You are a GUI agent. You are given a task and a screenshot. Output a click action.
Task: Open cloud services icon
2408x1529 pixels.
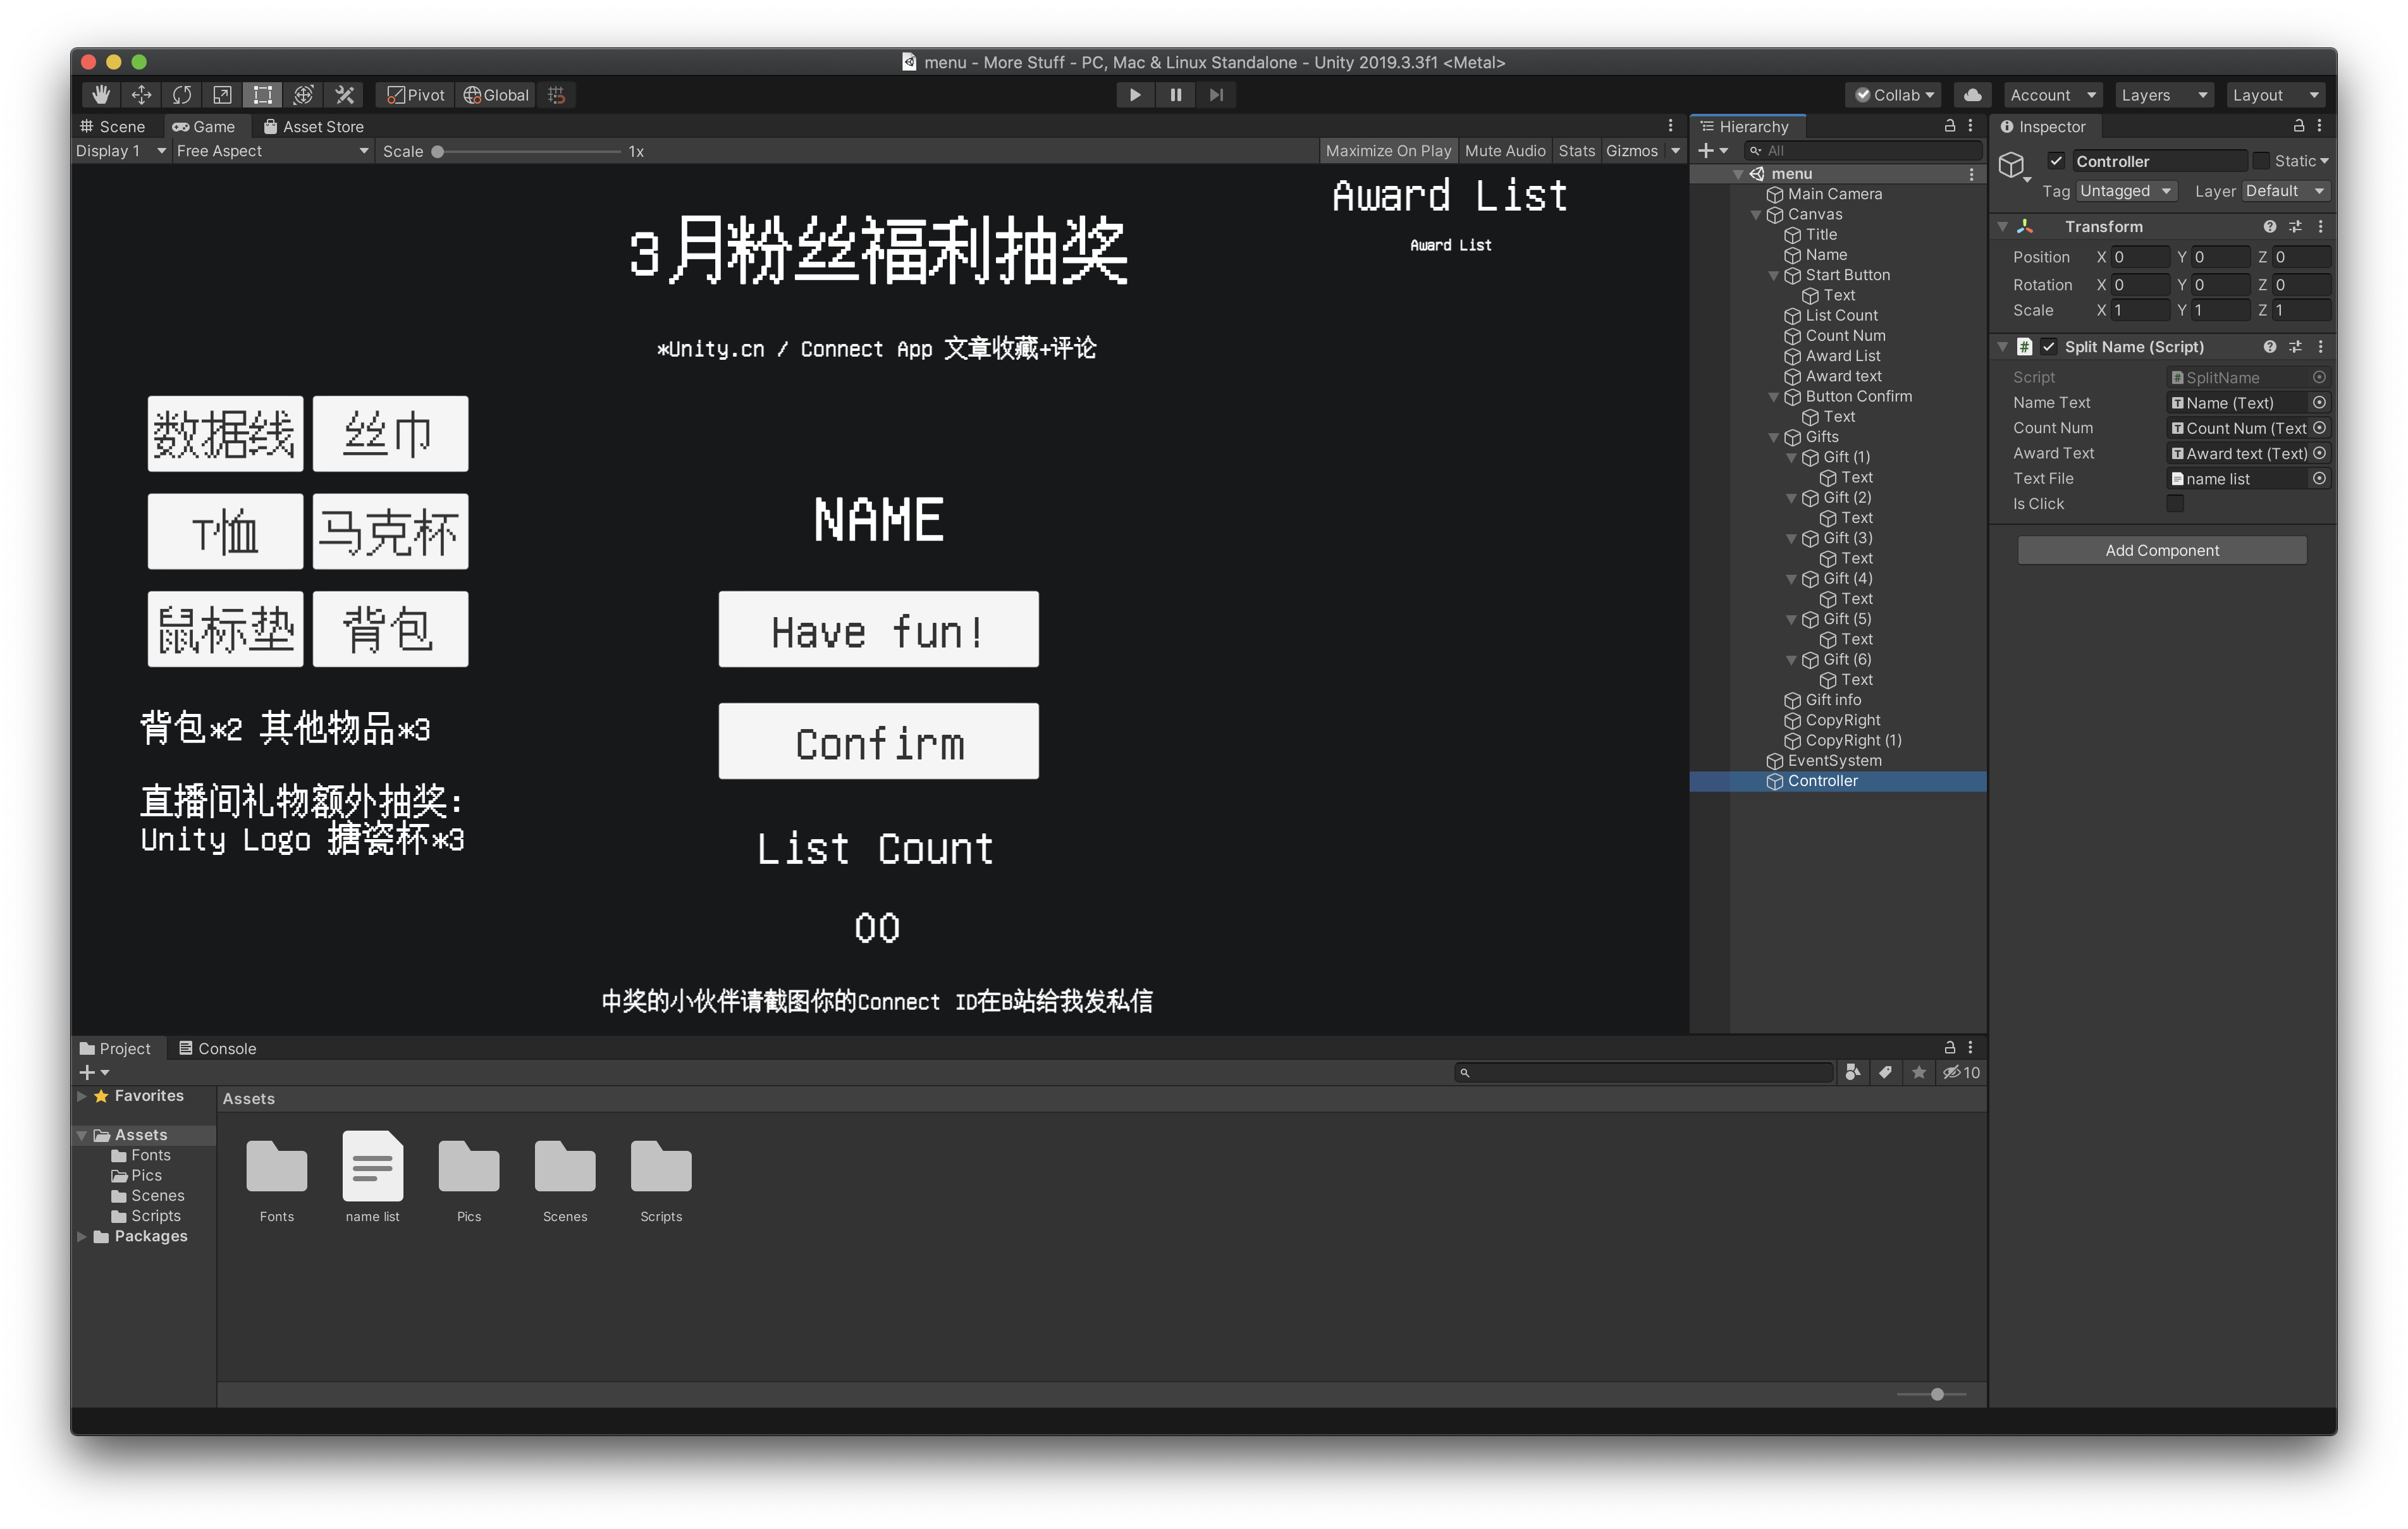[1972, 95]
